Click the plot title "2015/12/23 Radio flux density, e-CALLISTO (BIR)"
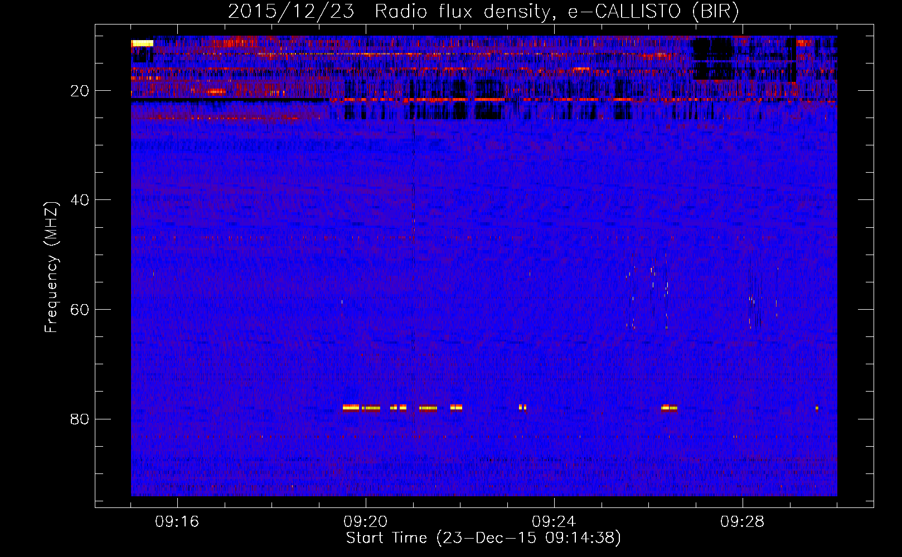 click(x=484, y=11)
